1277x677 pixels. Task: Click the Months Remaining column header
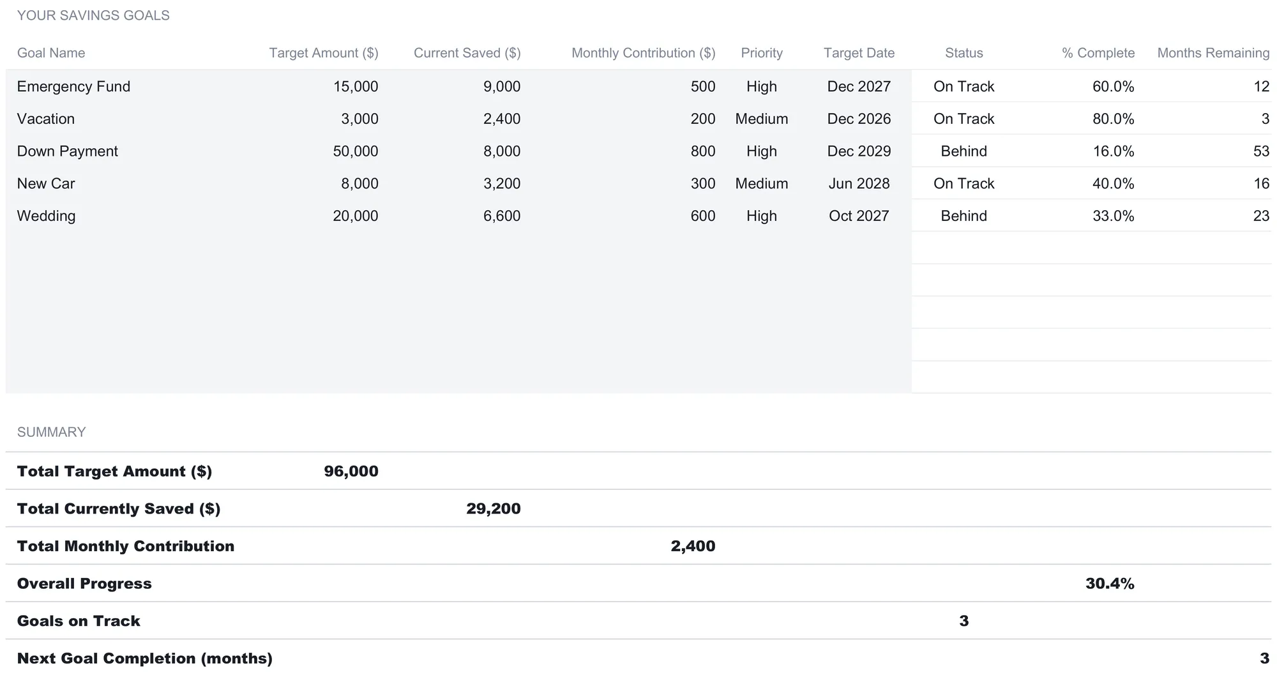[x=1213, y=53]
